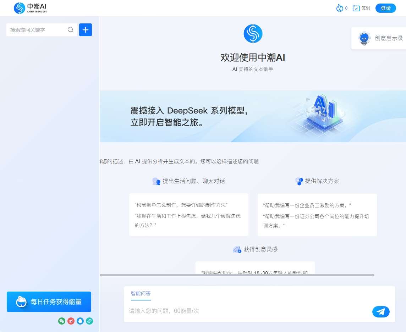Click the flame energy icon in the top bar
406x332 pixels.
pos(339,8)
